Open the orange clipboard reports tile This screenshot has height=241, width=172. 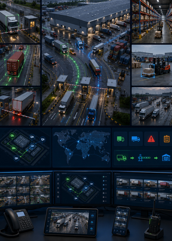166,139
